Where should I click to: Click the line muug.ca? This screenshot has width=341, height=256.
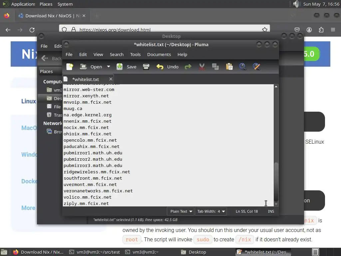point(73,108)
